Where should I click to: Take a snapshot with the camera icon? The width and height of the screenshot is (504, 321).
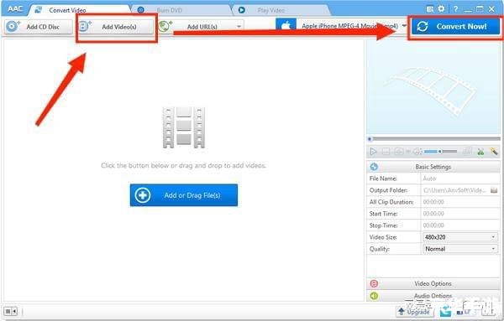click(x=399, y=152)
